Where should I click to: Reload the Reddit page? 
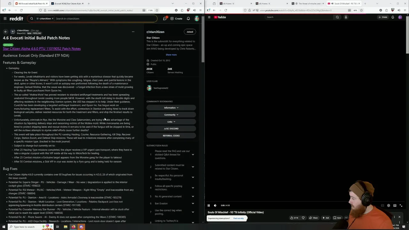point(21,10)
